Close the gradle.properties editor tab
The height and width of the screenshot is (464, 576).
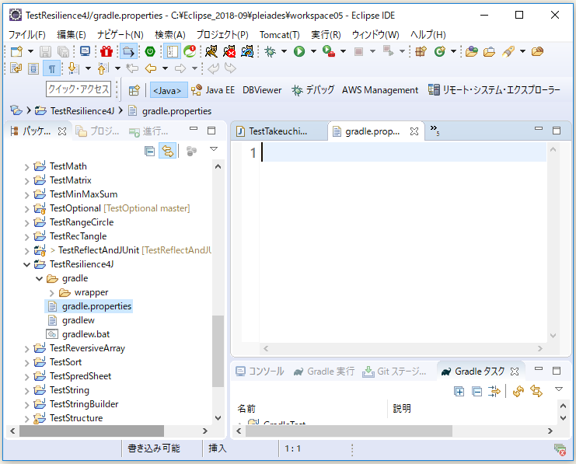(x=414, y=131)
